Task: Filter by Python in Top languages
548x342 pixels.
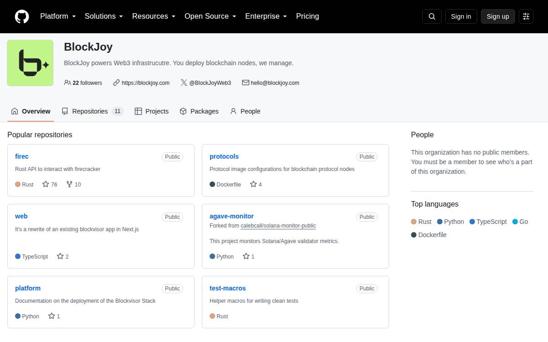Action: pyautogui.click(x=450, y=222)
